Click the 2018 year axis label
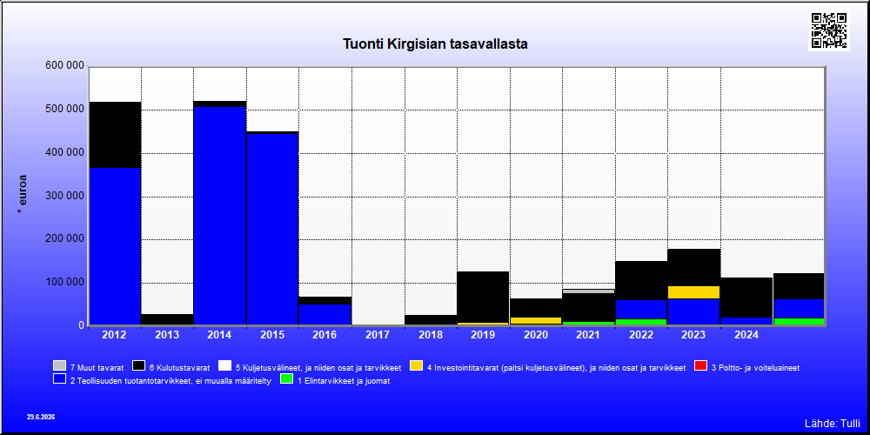The height and width of the screenshot is (435, 870). click(431, 335)
